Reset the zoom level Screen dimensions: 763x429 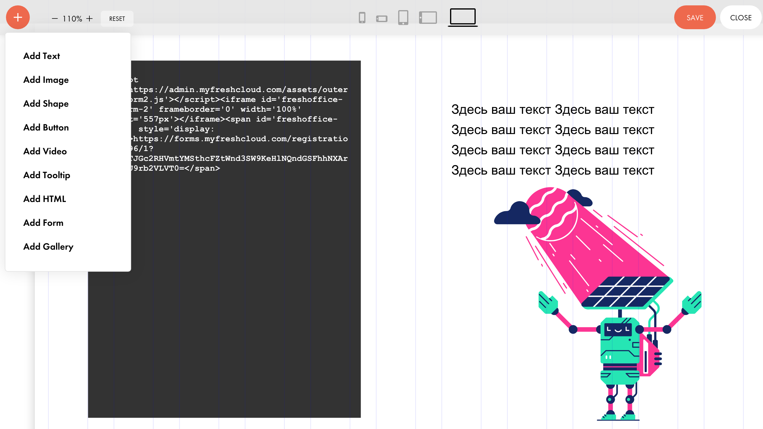pyautogui.click(x=117, y=19)
